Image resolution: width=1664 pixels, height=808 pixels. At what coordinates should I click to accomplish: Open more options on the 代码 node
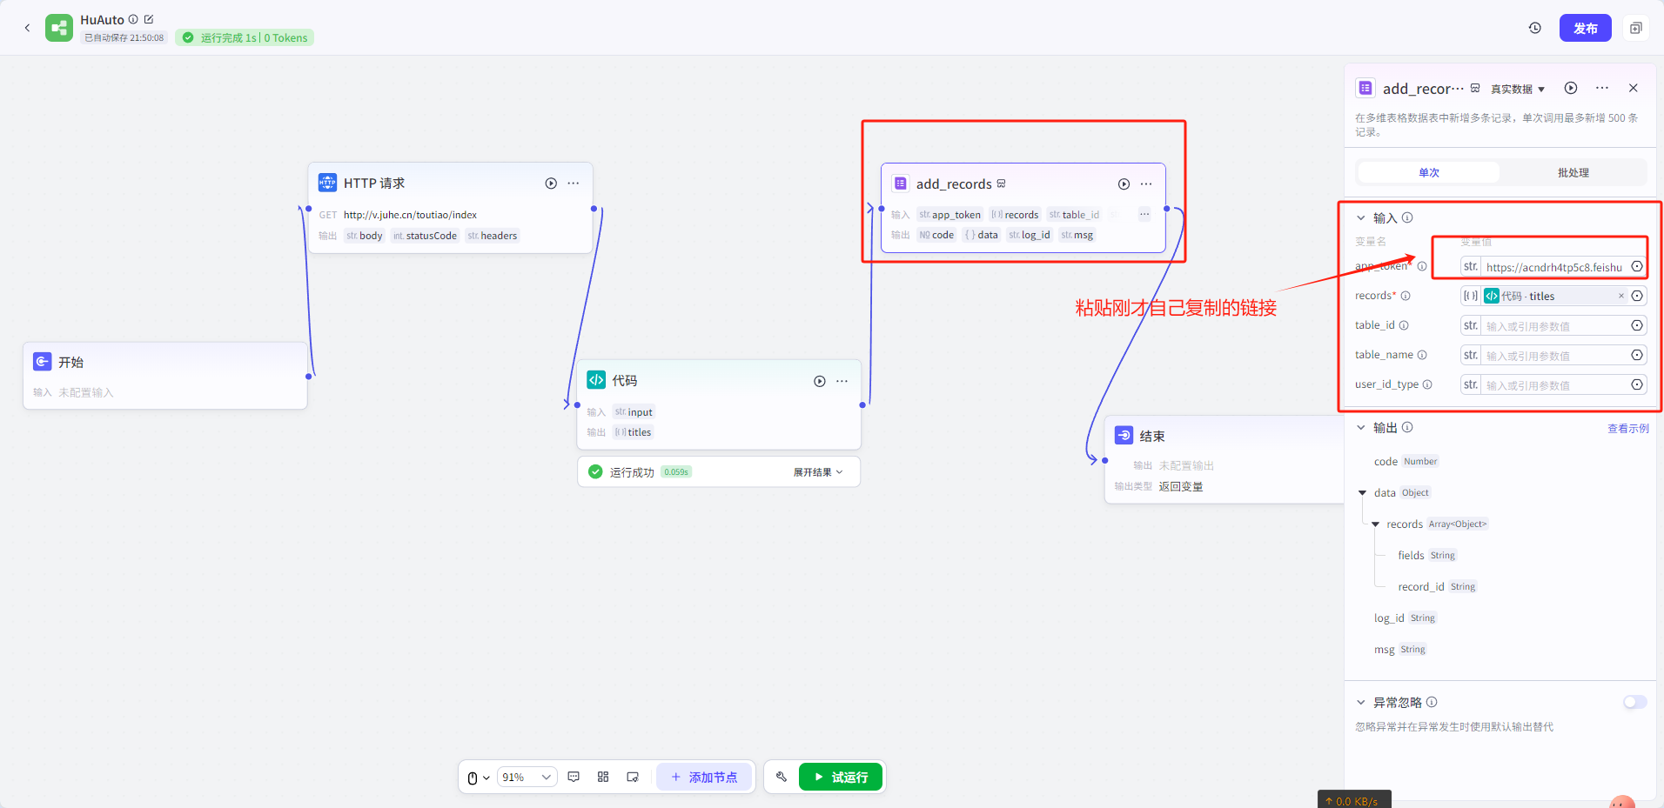(842, 381)
